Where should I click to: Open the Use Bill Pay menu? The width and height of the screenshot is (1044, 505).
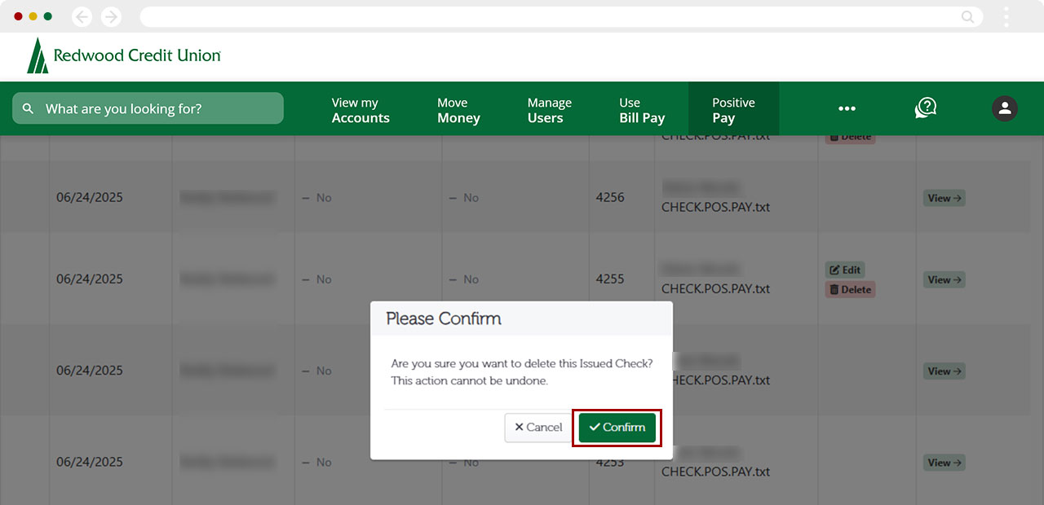(x=642, y=110)
